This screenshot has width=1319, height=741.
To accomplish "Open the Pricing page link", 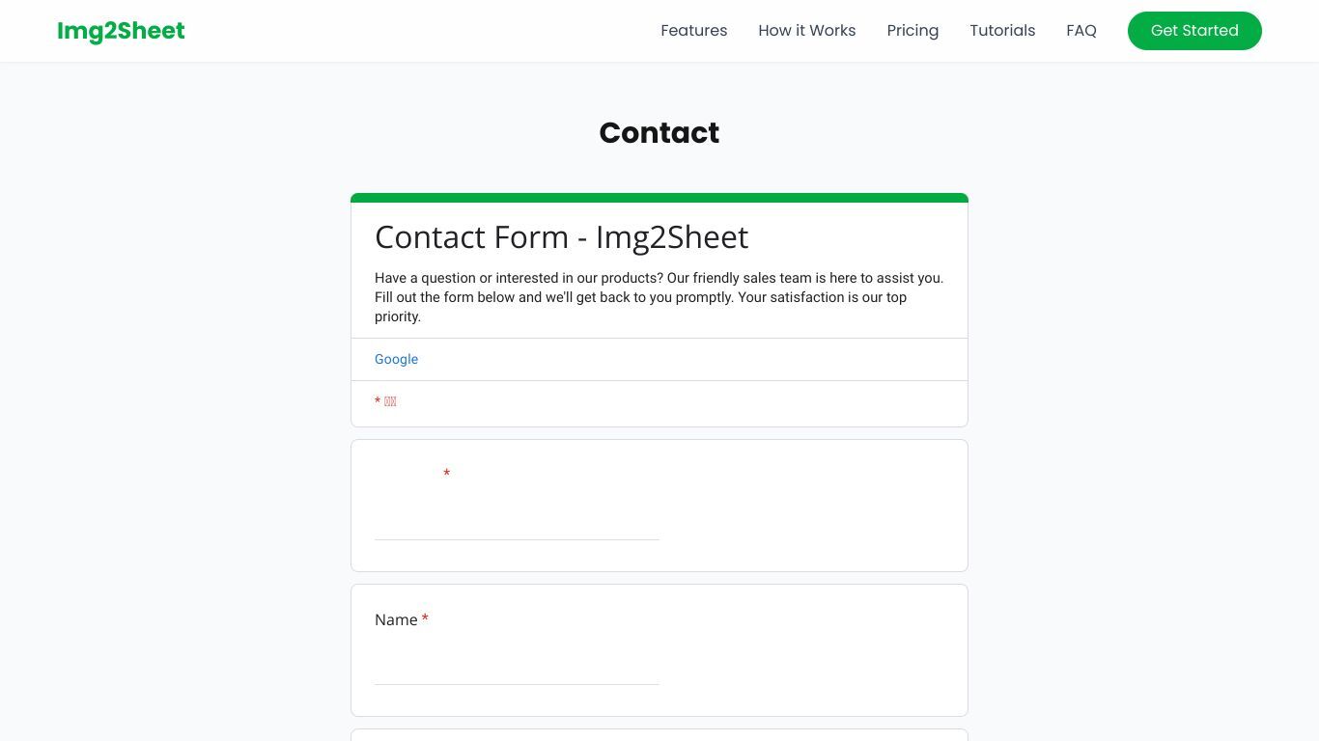I will point(912,31).
